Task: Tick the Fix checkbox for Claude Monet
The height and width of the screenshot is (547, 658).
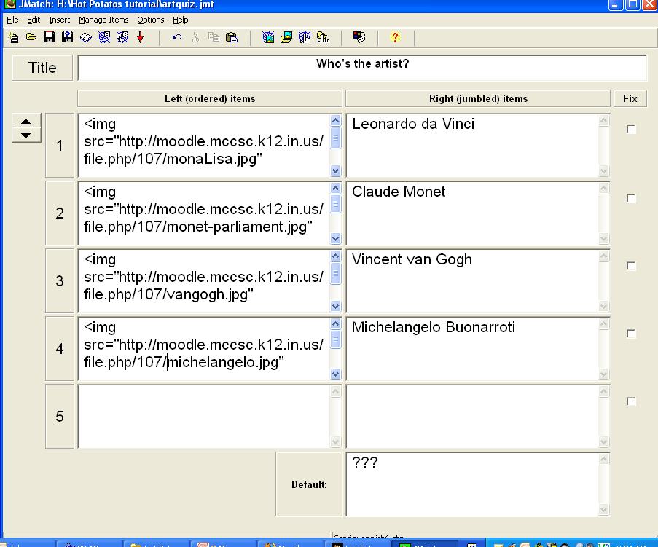Action: click(x=631, y=198)
